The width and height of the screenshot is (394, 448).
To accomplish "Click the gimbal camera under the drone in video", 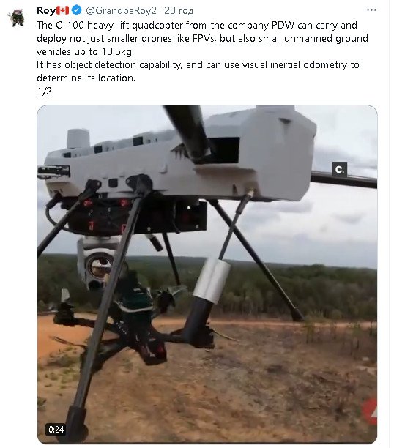I will click(96, 263).
